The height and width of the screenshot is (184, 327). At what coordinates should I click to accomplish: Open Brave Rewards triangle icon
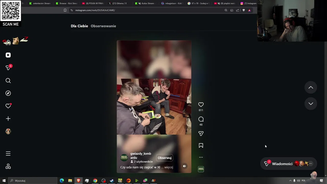point(249,10)
